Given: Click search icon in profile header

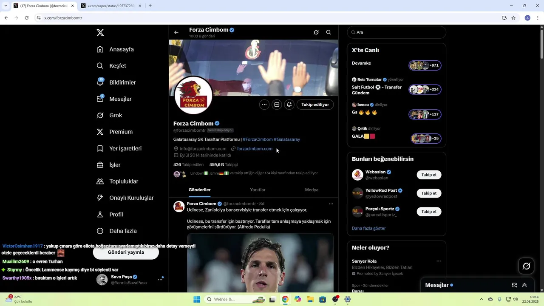Looking at the screenshot, I should coord(329,32).
